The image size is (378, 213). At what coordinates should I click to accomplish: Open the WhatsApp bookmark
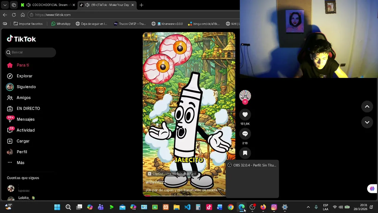(61, 24)
